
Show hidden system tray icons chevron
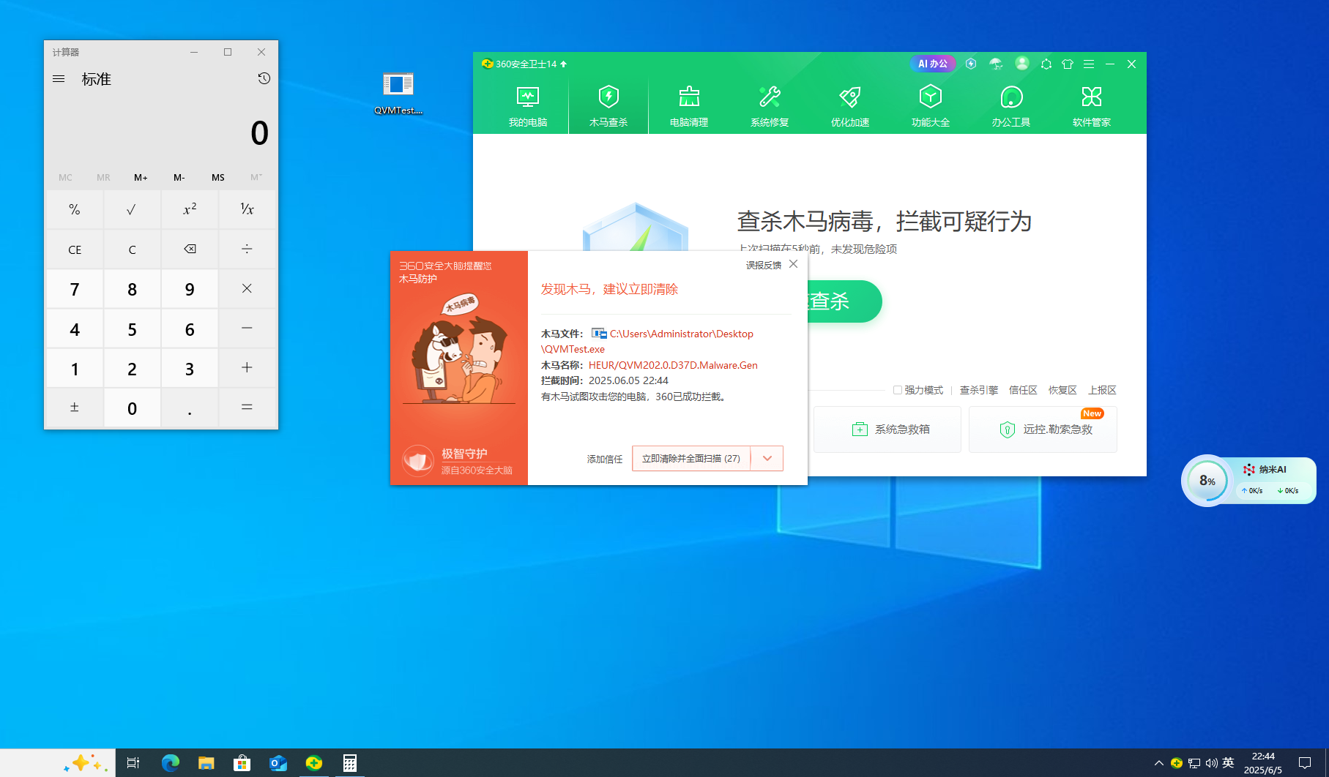point(1158,763)
